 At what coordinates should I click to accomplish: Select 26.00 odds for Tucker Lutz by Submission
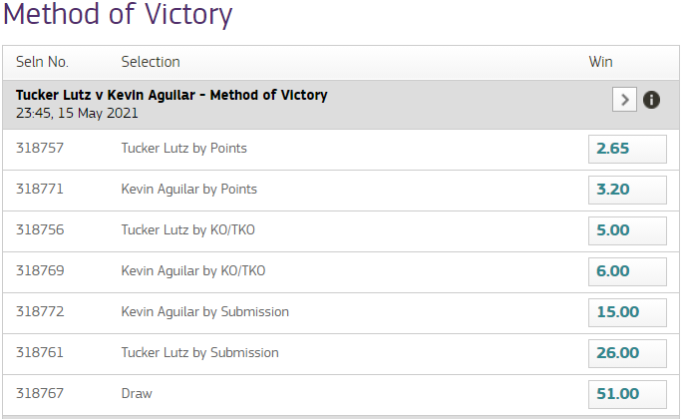(x=627, y=353)
